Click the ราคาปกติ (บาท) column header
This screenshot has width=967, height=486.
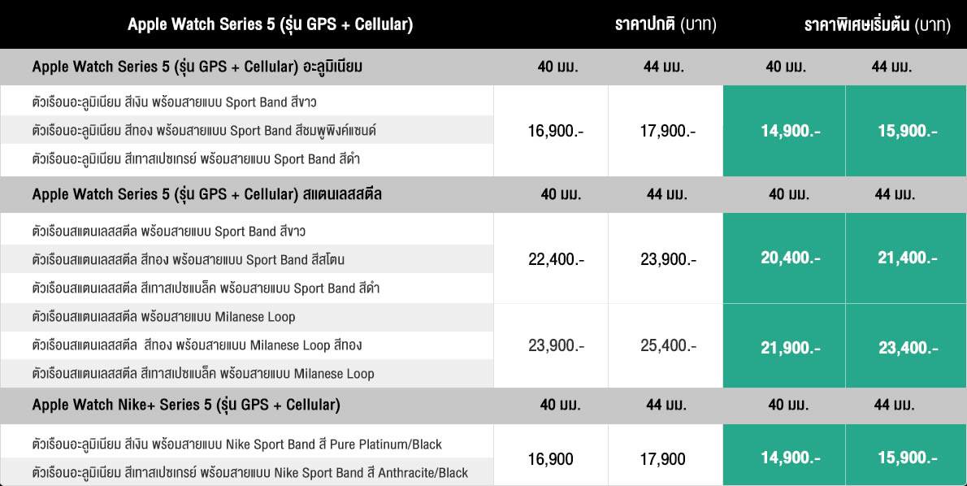click(666, 25)
